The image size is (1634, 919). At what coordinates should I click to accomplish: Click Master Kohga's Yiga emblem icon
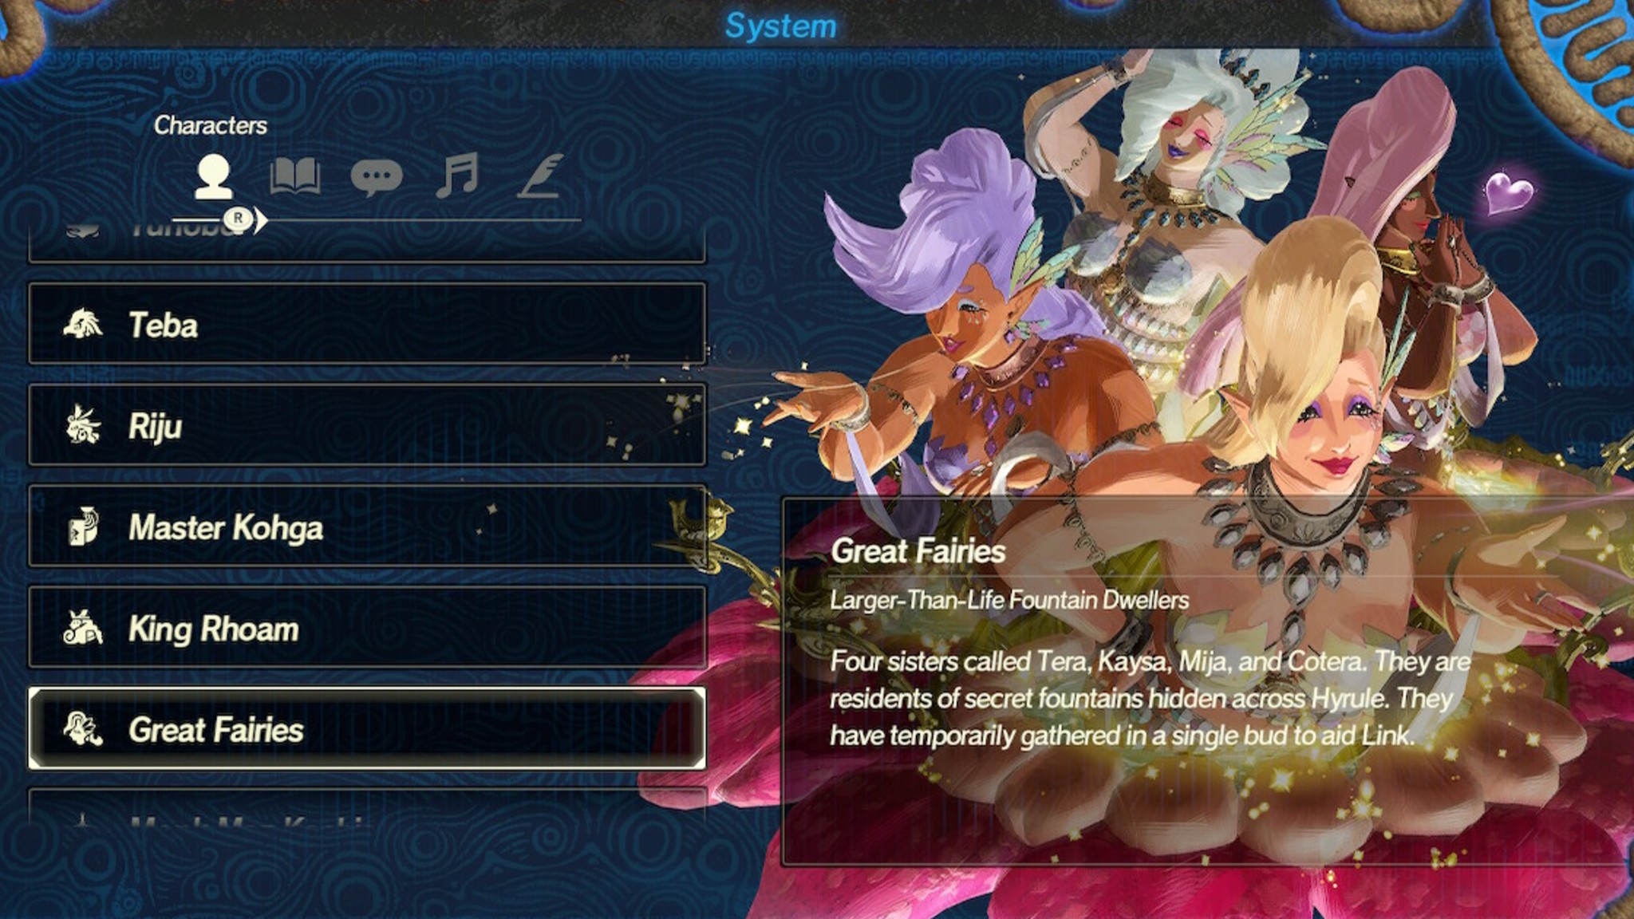pos(83,527)
